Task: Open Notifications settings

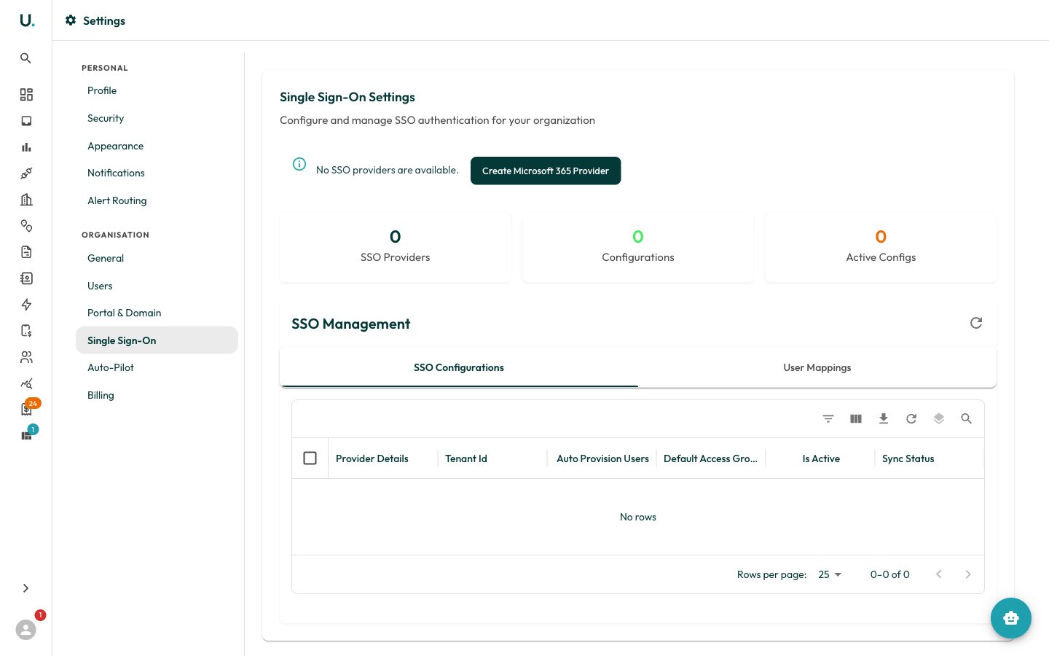Action: point(157,173)
